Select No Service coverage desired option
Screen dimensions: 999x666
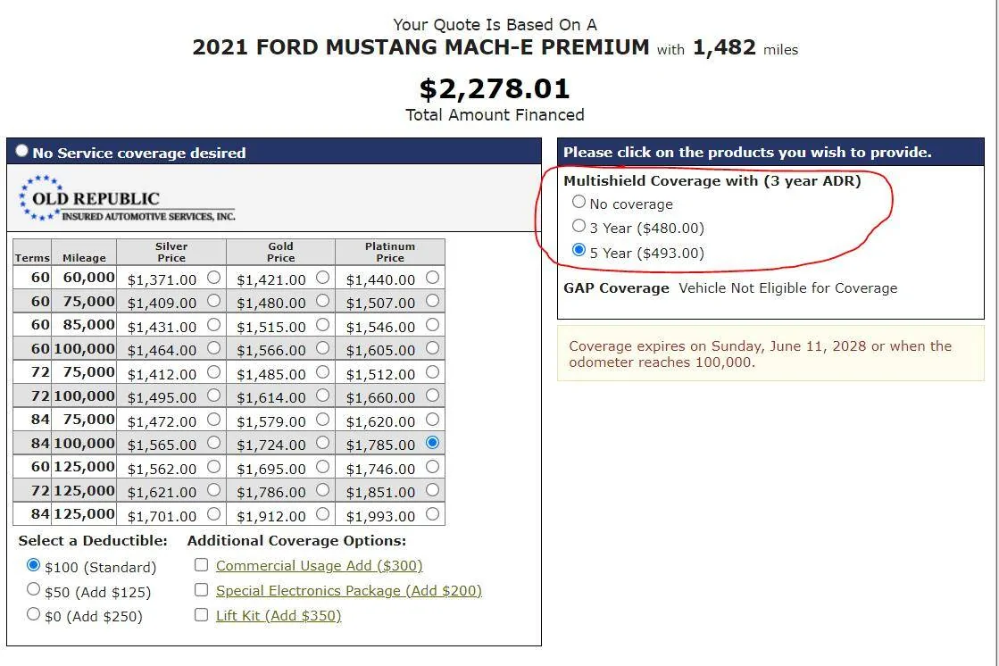click(22, 150)
